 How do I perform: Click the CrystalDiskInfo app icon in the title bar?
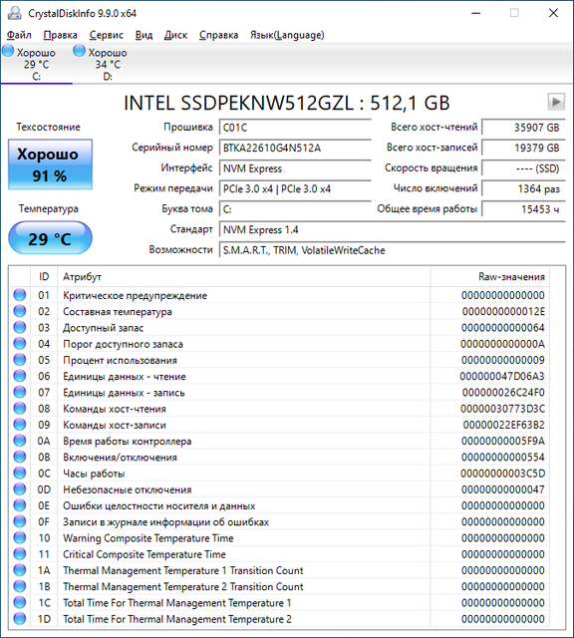pyautogui.click(x=15, y=13)
